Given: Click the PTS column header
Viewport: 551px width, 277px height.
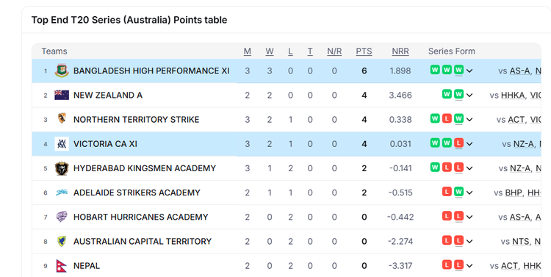Looking at the screenshot, I should tap(364, 51).
